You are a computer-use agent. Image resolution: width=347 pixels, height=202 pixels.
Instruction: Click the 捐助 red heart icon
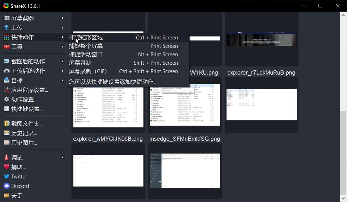click(x=7, y=166)
